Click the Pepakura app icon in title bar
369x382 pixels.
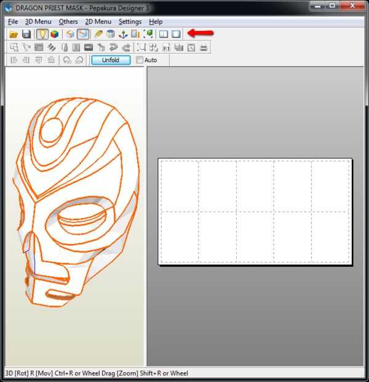point(9,8)
